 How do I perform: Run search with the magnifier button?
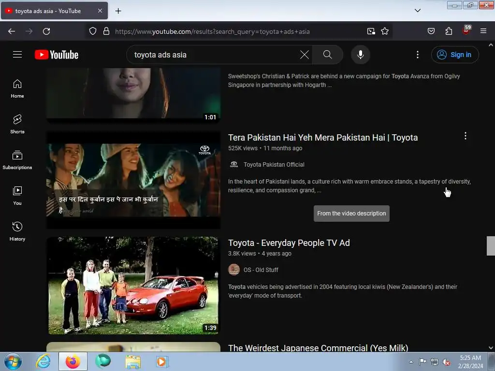click(327, 55)
